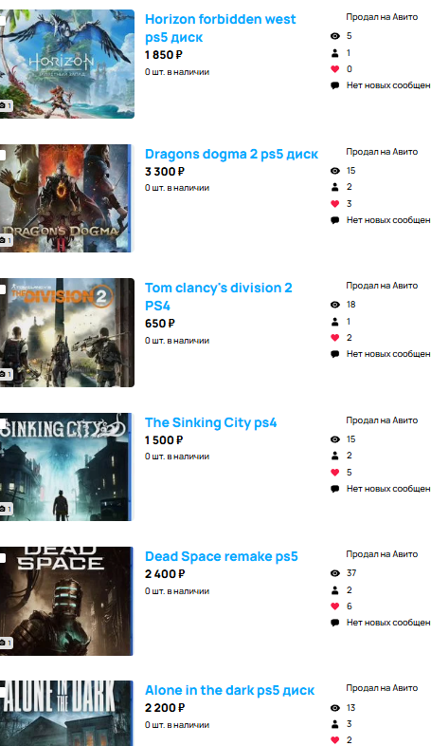Screen dimensions: 431x746
Task: Open Horizon forbidden west ps5 диск listing
Action: pyautogui.click(x=221, y=28)
